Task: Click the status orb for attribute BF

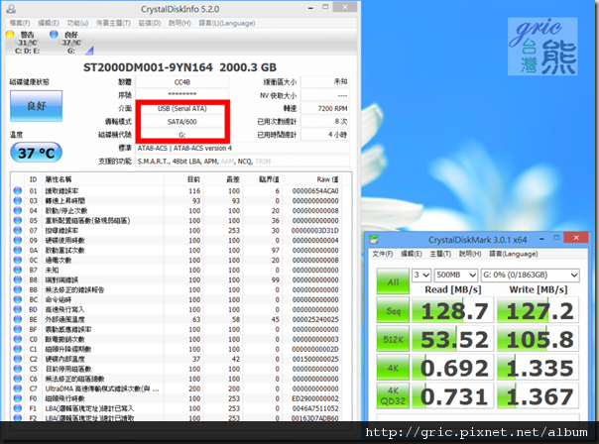Action: [x=18, y=329]
